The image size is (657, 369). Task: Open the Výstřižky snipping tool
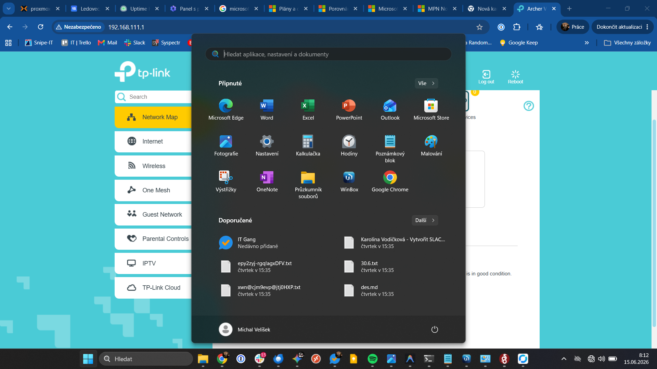click(226, 181)
